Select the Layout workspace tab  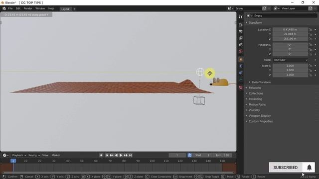click(x=65, y=9)
